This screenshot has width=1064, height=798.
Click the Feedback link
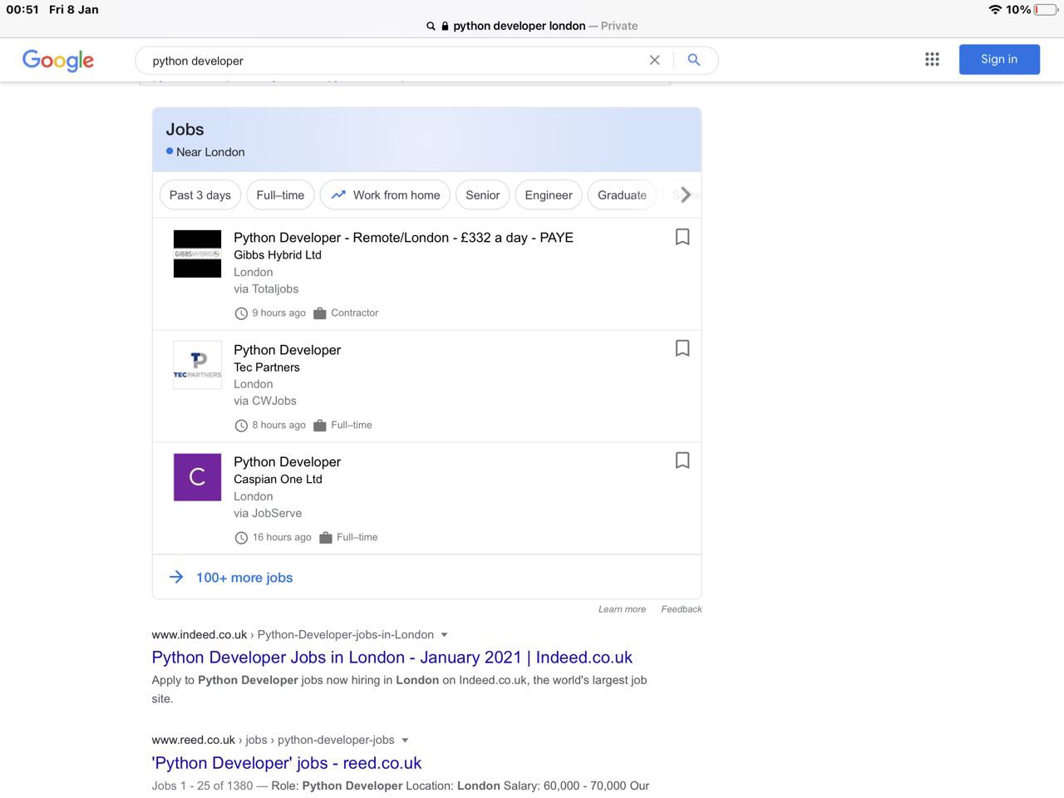coord(682,609)
